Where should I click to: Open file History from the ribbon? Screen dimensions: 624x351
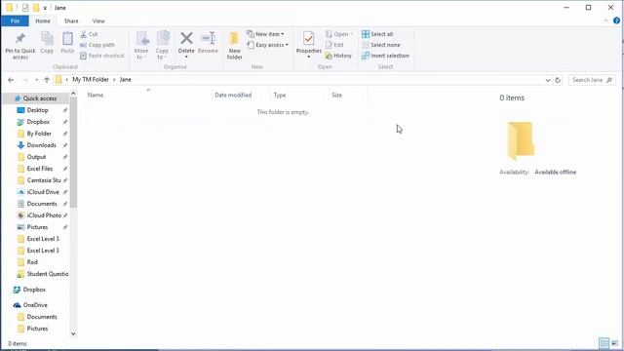tap(338, 56)
